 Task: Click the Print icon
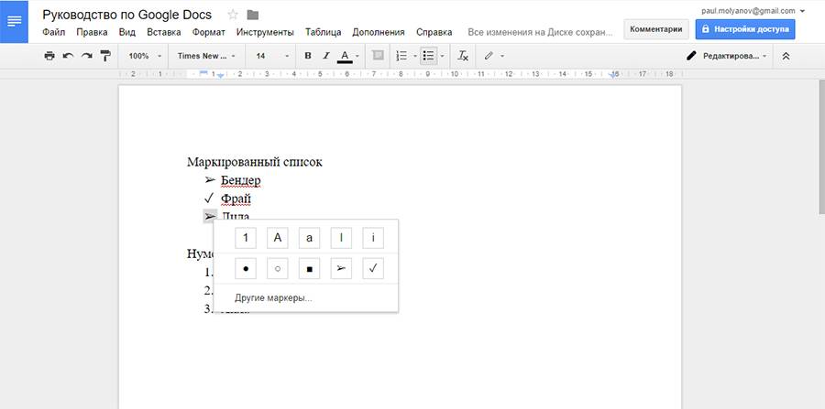[x=49, y=56]
